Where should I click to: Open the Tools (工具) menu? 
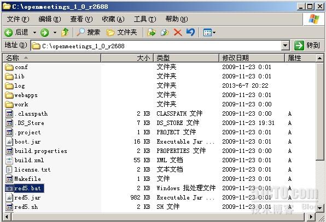click(x=145, y=19)
